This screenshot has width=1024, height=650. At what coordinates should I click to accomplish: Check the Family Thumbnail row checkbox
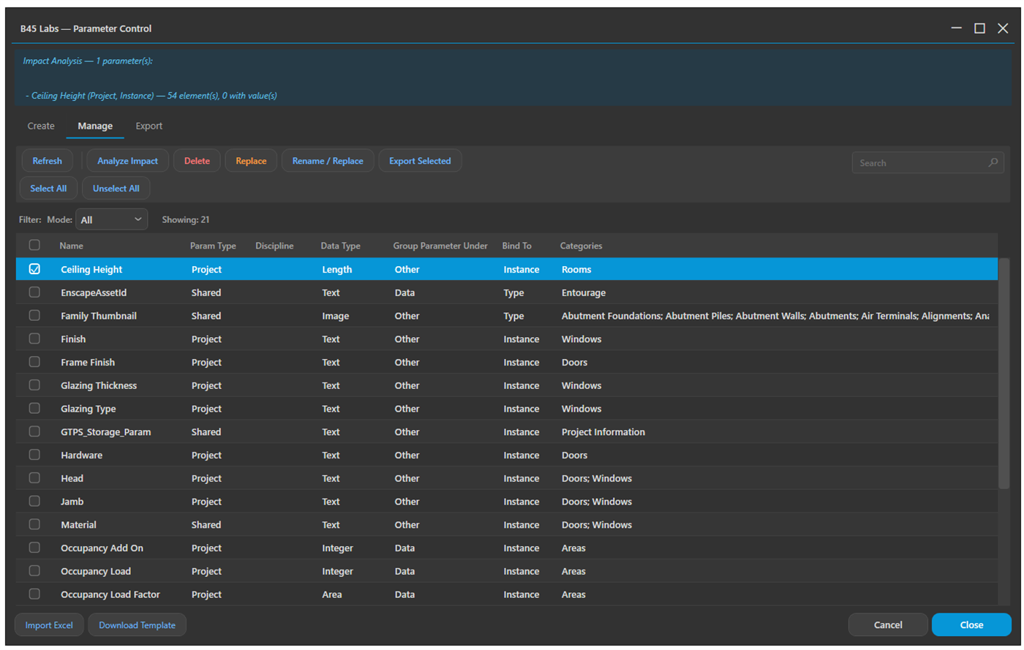(x=34, y=315)
